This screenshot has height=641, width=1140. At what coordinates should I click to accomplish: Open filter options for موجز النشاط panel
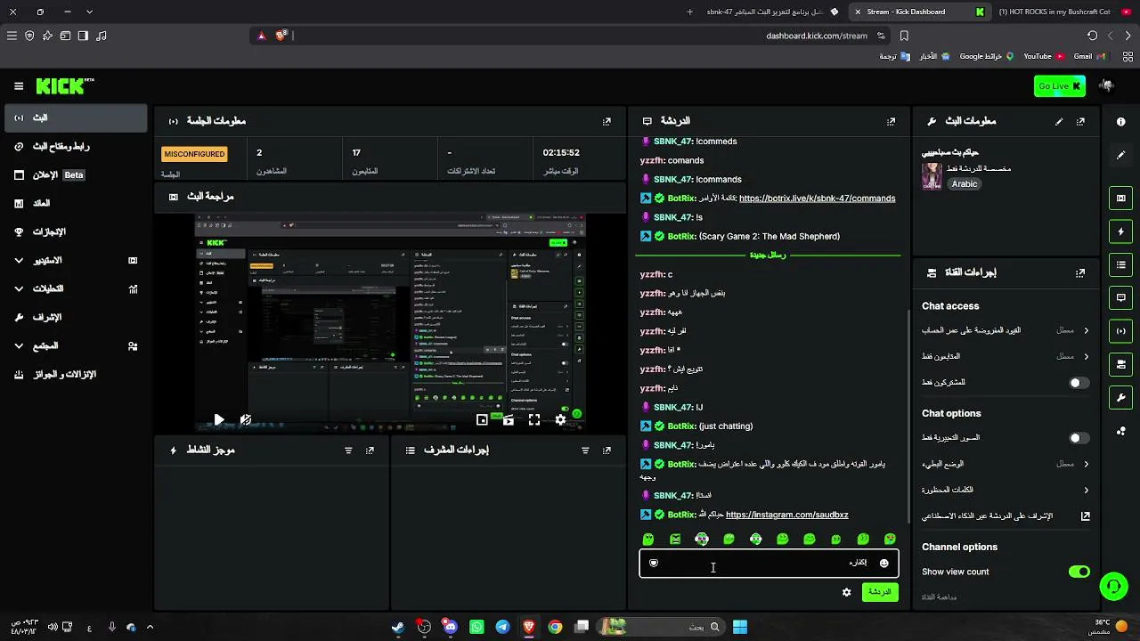[348, 450]
